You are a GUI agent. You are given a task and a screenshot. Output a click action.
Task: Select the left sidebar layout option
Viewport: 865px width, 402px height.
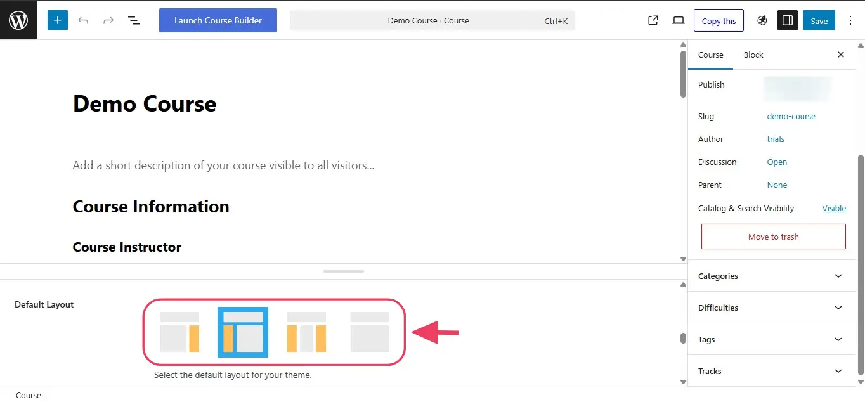(243, 332)
